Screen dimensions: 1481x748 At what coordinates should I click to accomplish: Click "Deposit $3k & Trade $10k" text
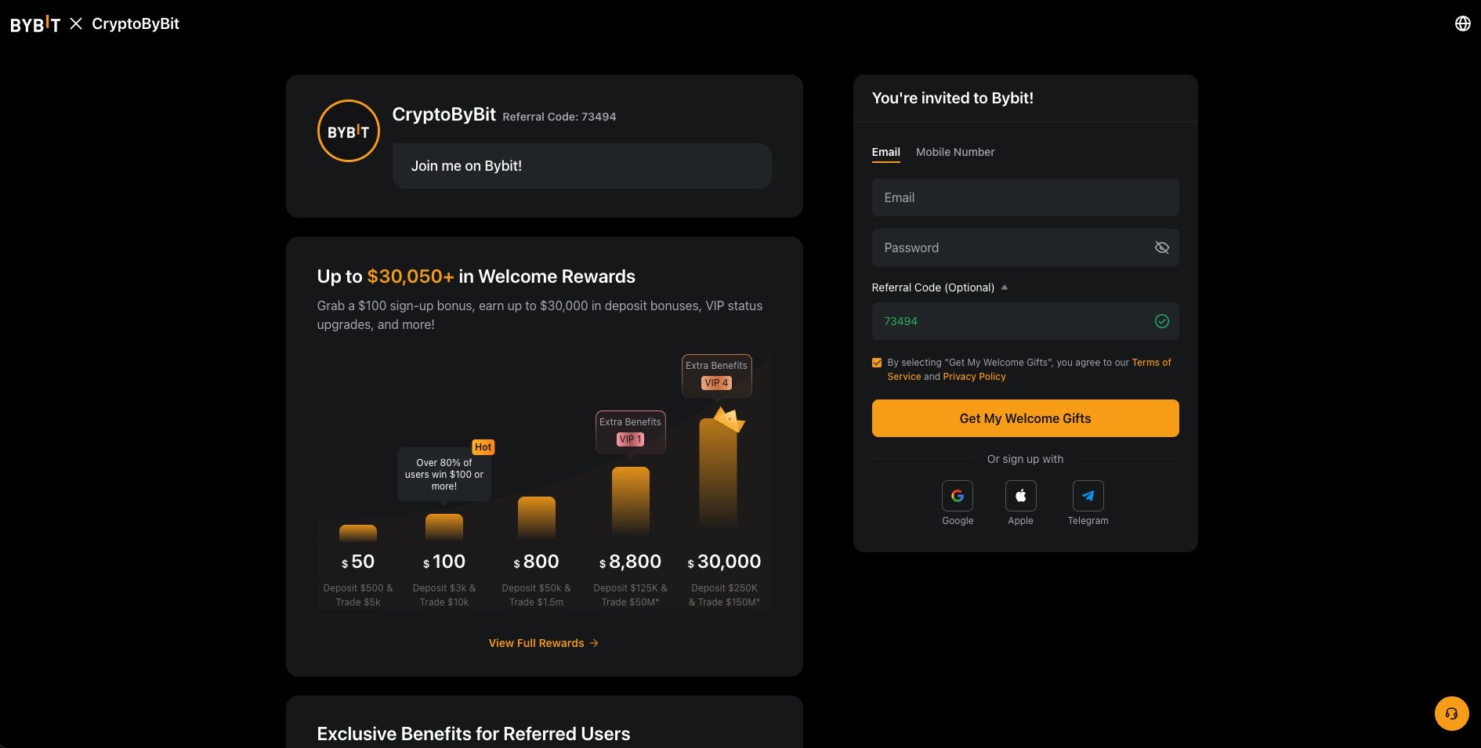pos(444,595)
